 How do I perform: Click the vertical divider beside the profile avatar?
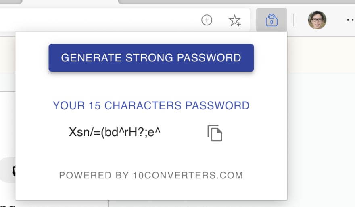click(x=294, y=20)
